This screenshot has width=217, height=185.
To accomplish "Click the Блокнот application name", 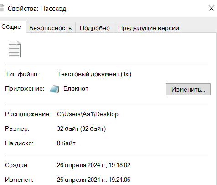I will 76,88.
